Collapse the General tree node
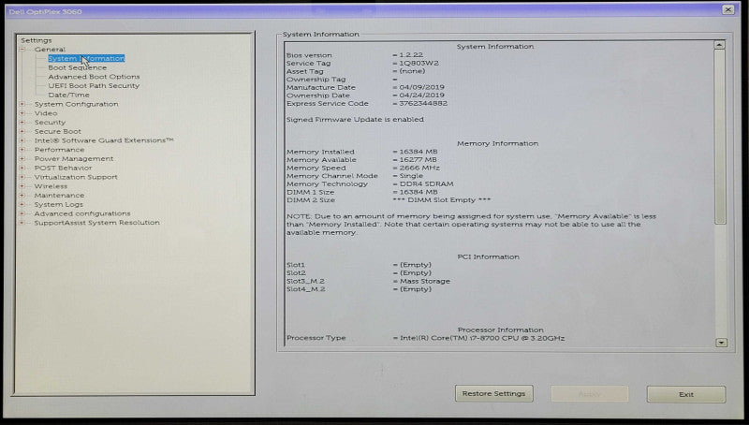The width and height of the screenshot is (749, 425). coord(22,50)
